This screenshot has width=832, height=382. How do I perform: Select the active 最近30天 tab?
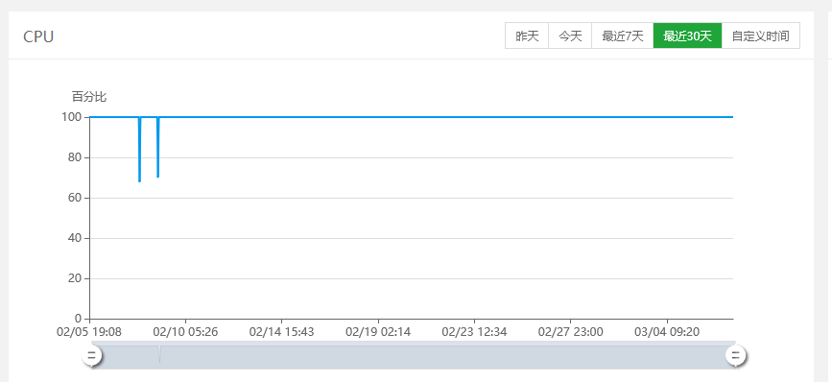(688, 36)
